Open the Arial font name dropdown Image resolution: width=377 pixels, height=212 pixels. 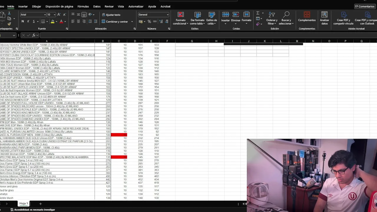(x=45, y=15)
